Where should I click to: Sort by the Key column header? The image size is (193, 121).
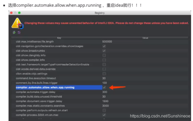59,38
